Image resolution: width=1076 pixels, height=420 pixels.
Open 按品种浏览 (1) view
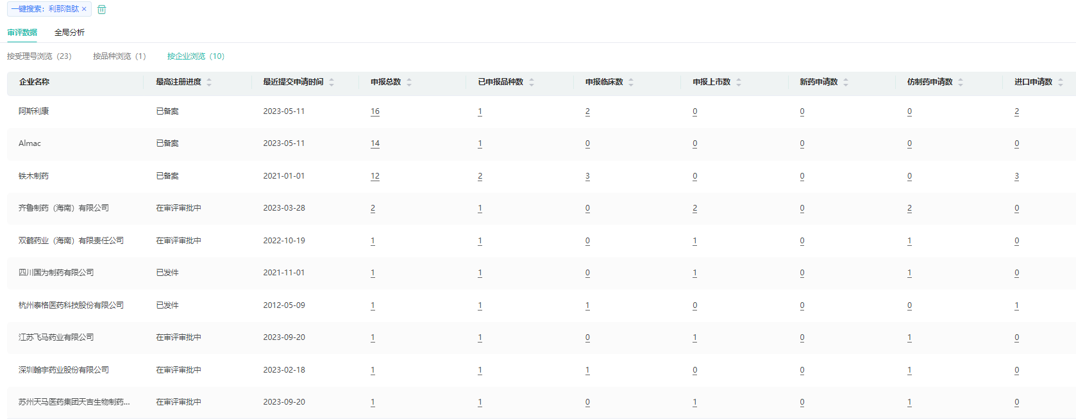pos(119,56)
